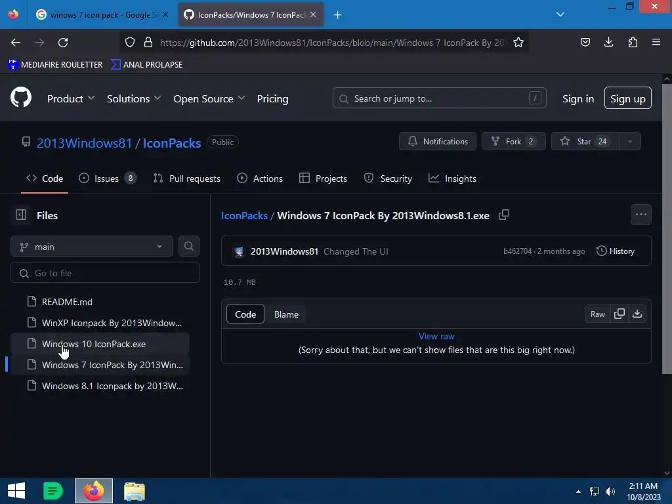This screenshot has height=504, width=672.
Task: Reload the page with the refresh icon
Action: [x=63, y=43]
